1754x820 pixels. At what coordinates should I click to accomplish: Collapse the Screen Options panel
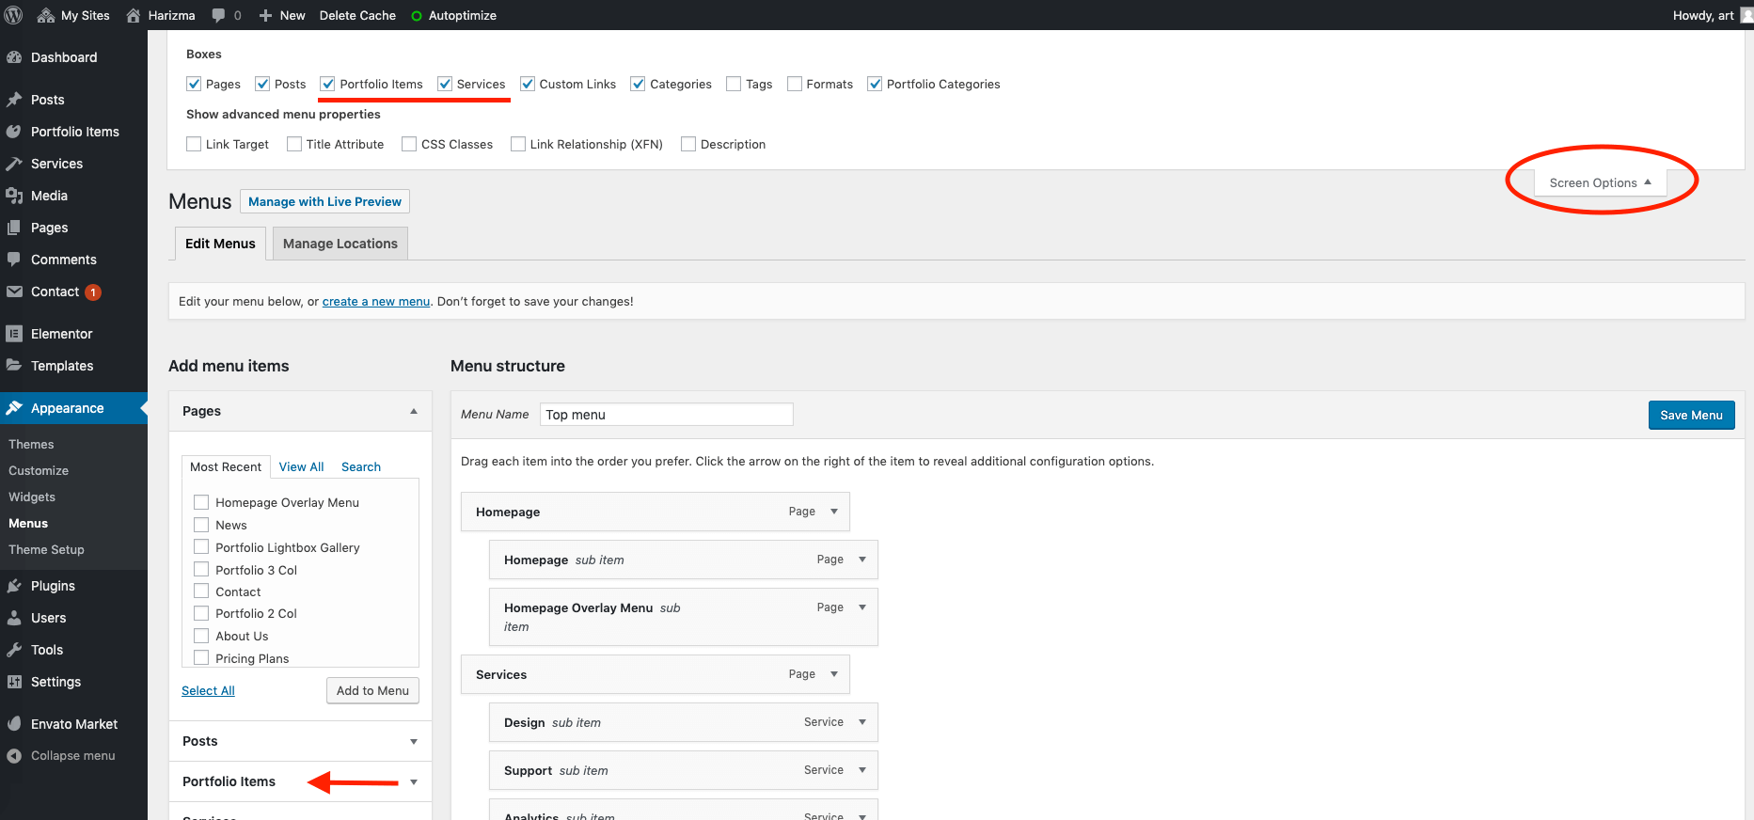tap(1600, 182)
